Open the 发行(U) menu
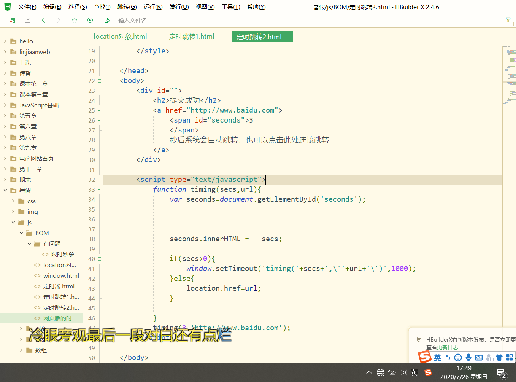Screen dimensions: 516x382 coord(179,7)
